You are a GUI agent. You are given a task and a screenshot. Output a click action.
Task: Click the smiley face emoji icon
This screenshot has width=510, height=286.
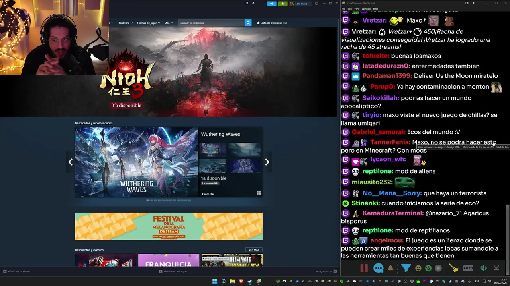pos(418,268)
